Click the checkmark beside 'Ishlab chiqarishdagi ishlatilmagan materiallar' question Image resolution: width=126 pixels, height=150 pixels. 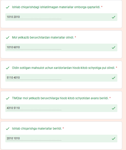[x=8, y=7]
